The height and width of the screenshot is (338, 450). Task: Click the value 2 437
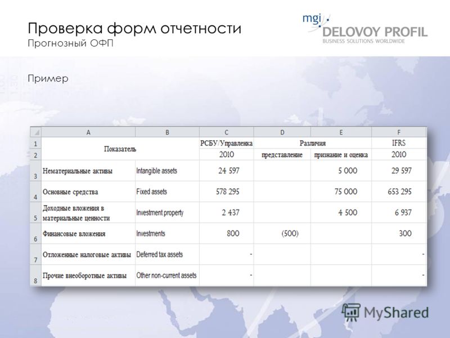click(231, 213)
